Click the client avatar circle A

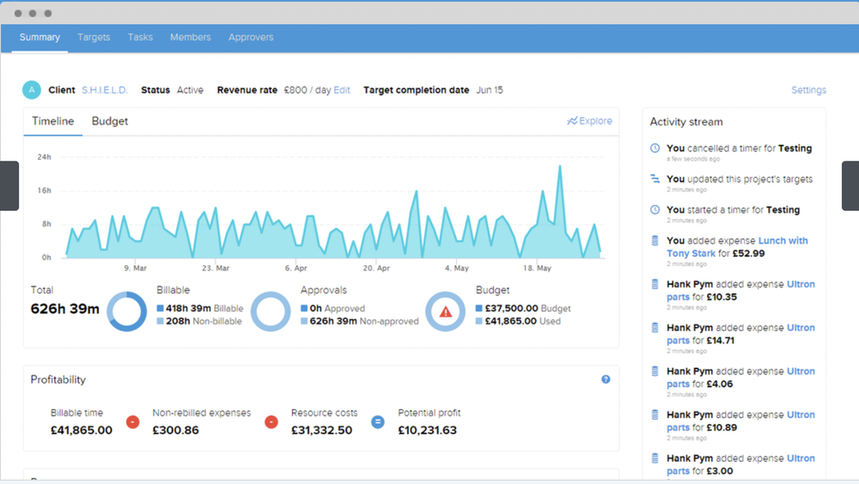pos(32,90)
